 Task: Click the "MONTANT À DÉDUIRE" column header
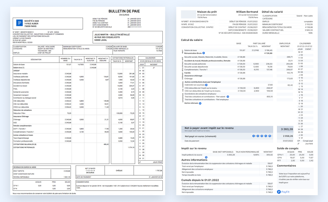103,59
